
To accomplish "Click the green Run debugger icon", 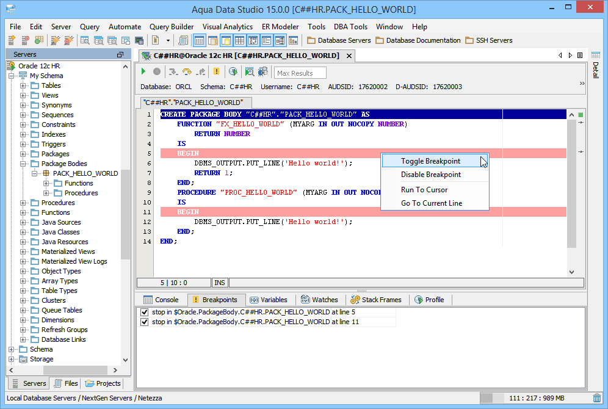I will tap(144, 72).
